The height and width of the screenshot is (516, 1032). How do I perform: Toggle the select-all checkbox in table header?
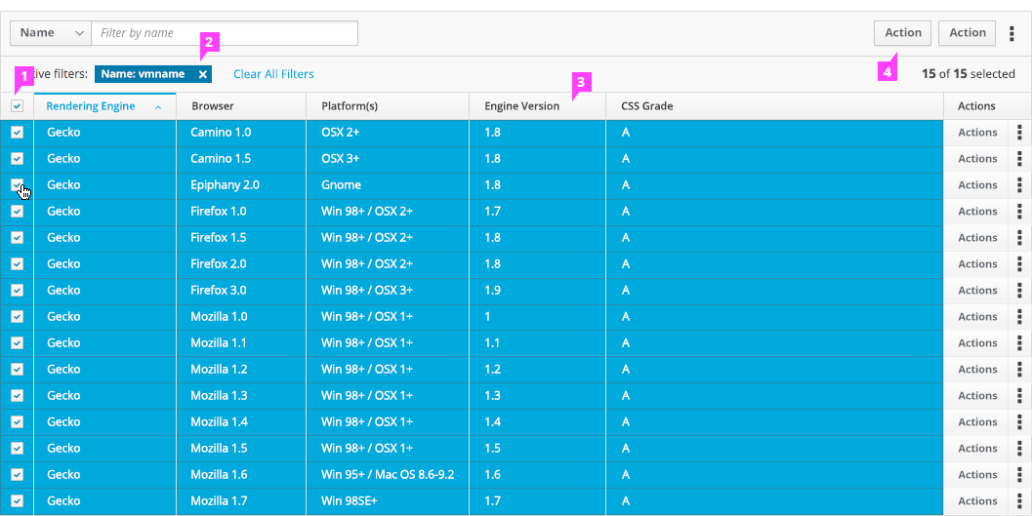[x=17, y=106]
